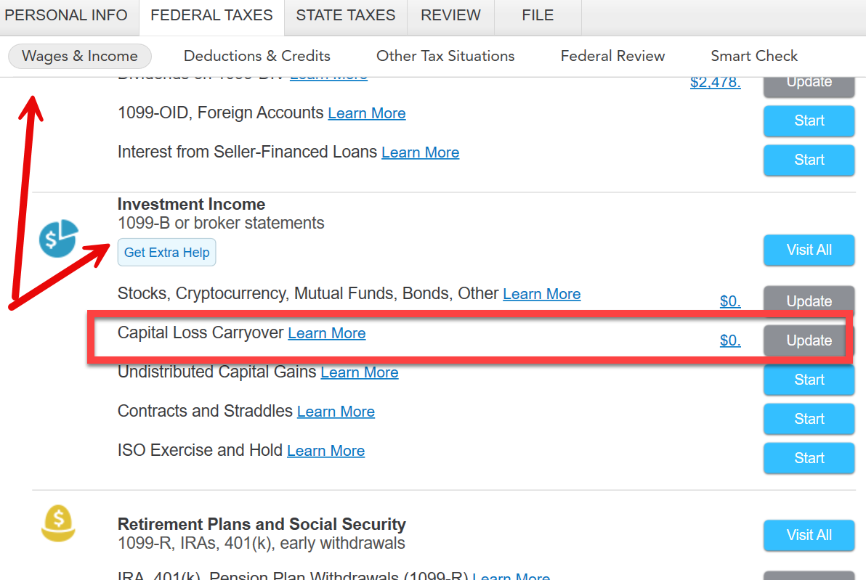The image size is (866, 580).
Task: Select Deductions & Credits section
Action: [x=257, y=56]
